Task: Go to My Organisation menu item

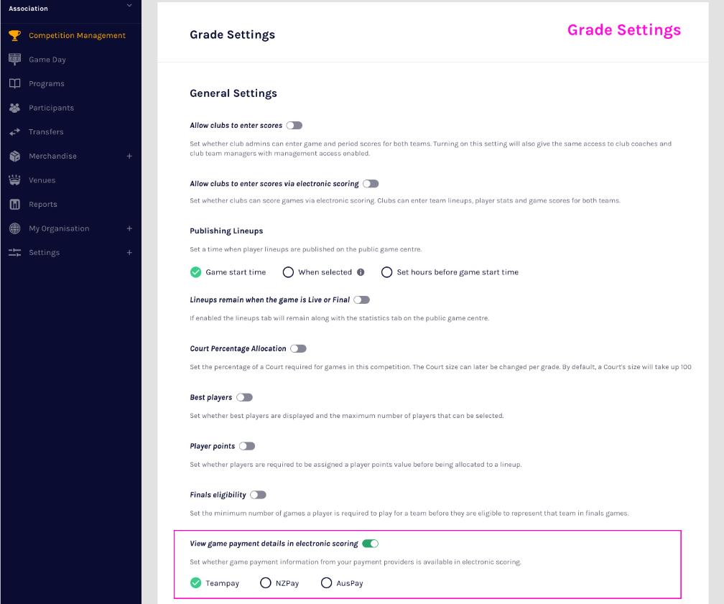Action: point(59,228)
